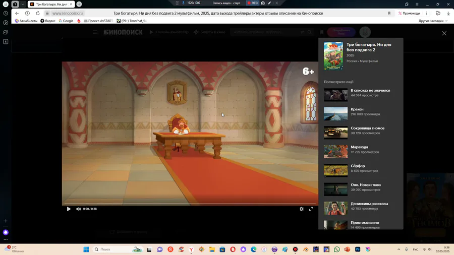Click the Кинопоиск logo

click(123, 32)
